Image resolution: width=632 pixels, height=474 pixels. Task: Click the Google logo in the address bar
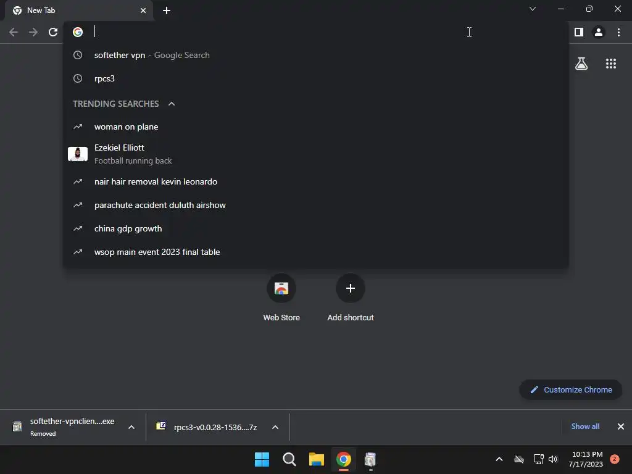coord(78,32)
